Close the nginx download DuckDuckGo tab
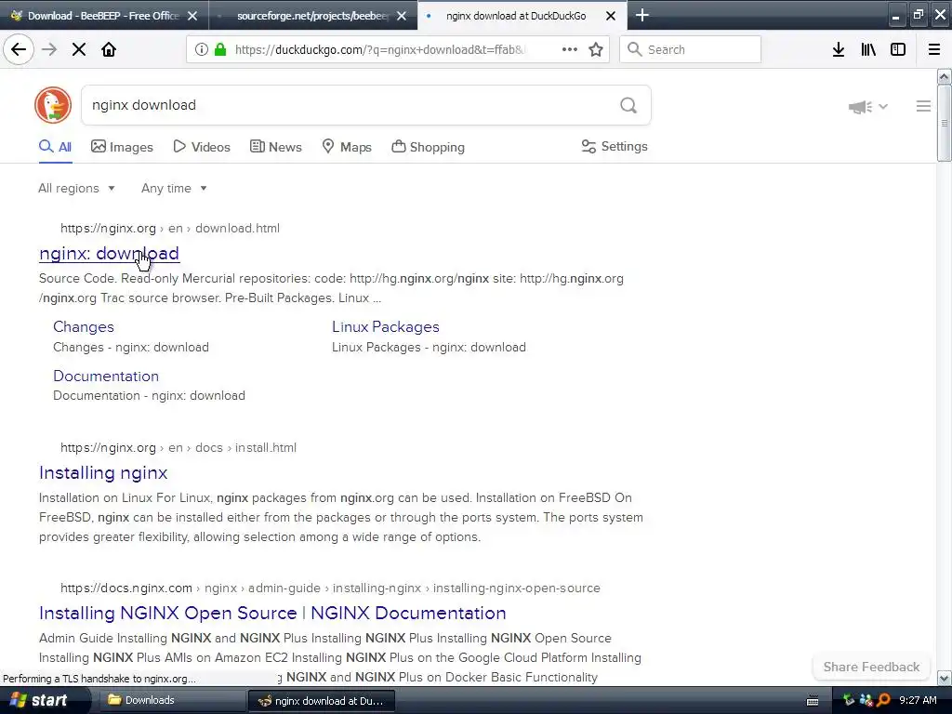Viewport: 952px width, 714px height. (x=611, y=16)
